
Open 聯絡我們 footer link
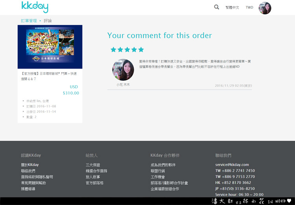(x=28, y=171)
